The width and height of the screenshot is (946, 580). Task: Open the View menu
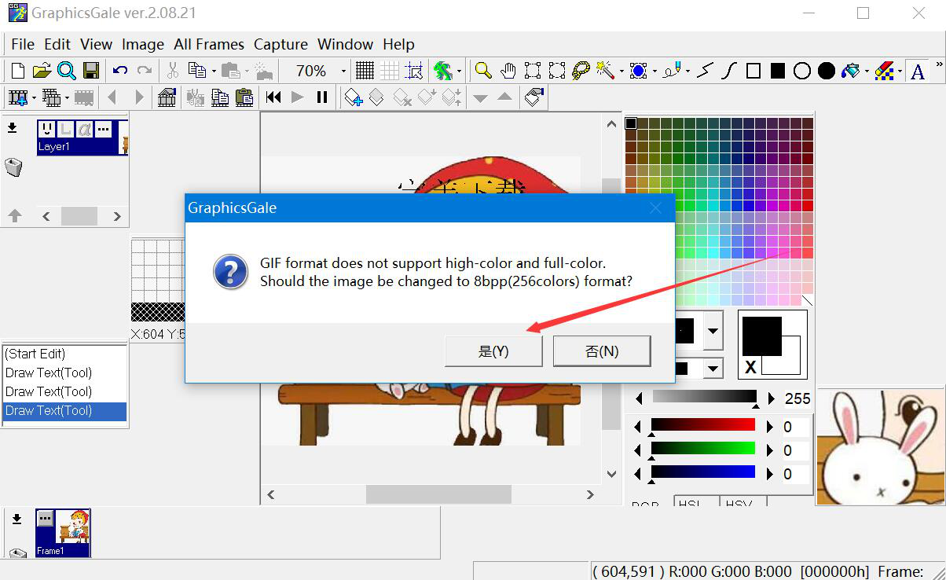click(96, 45)
